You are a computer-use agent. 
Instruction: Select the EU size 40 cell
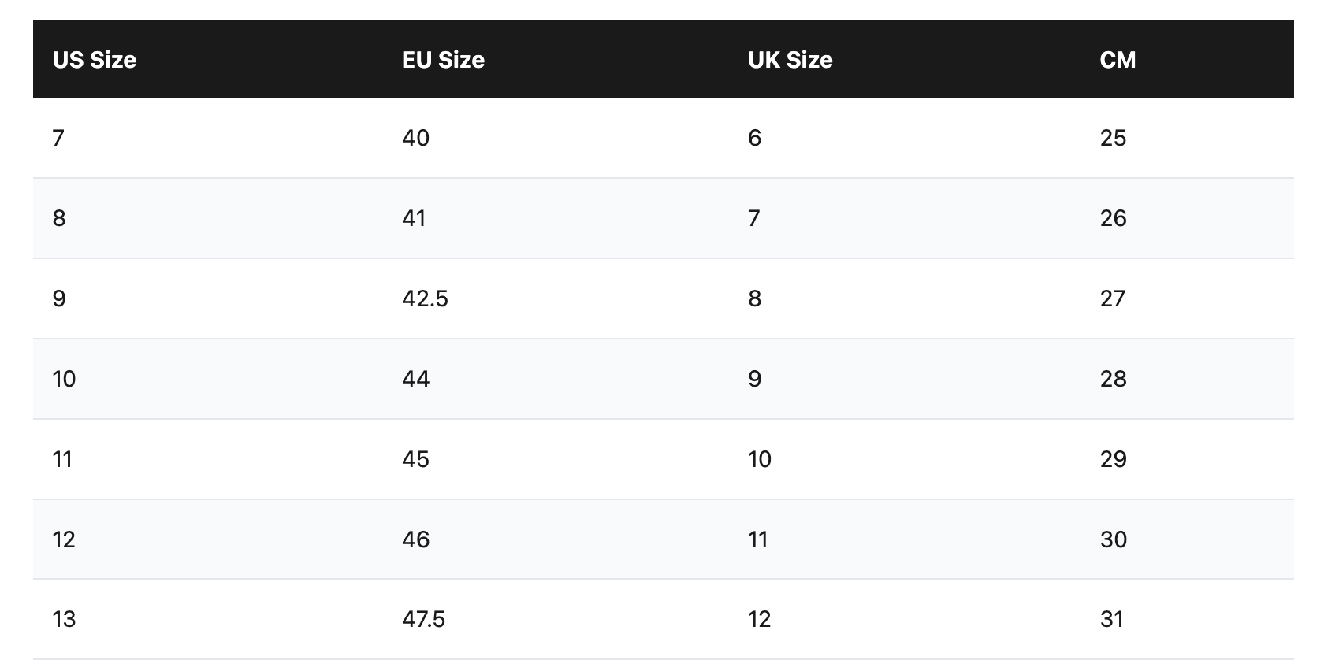415,139
